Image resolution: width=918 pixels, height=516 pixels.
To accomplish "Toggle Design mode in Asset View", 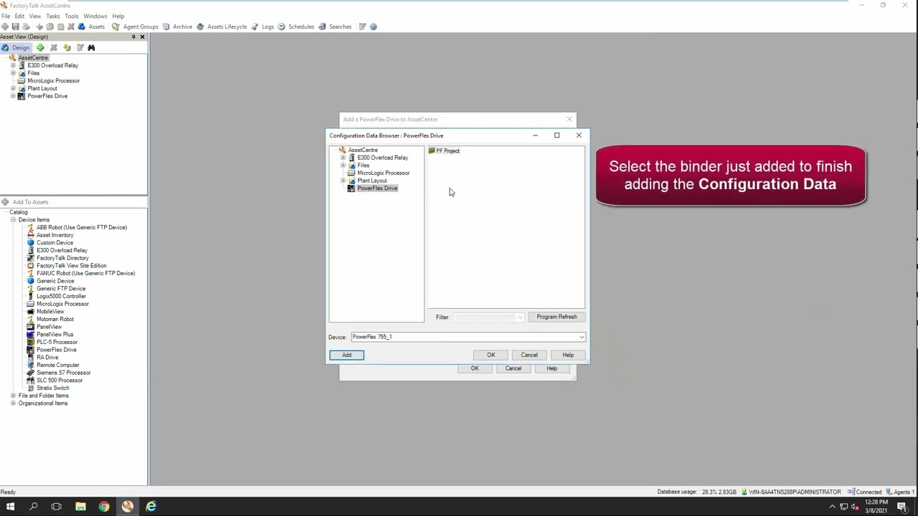I will coord(16,47).
